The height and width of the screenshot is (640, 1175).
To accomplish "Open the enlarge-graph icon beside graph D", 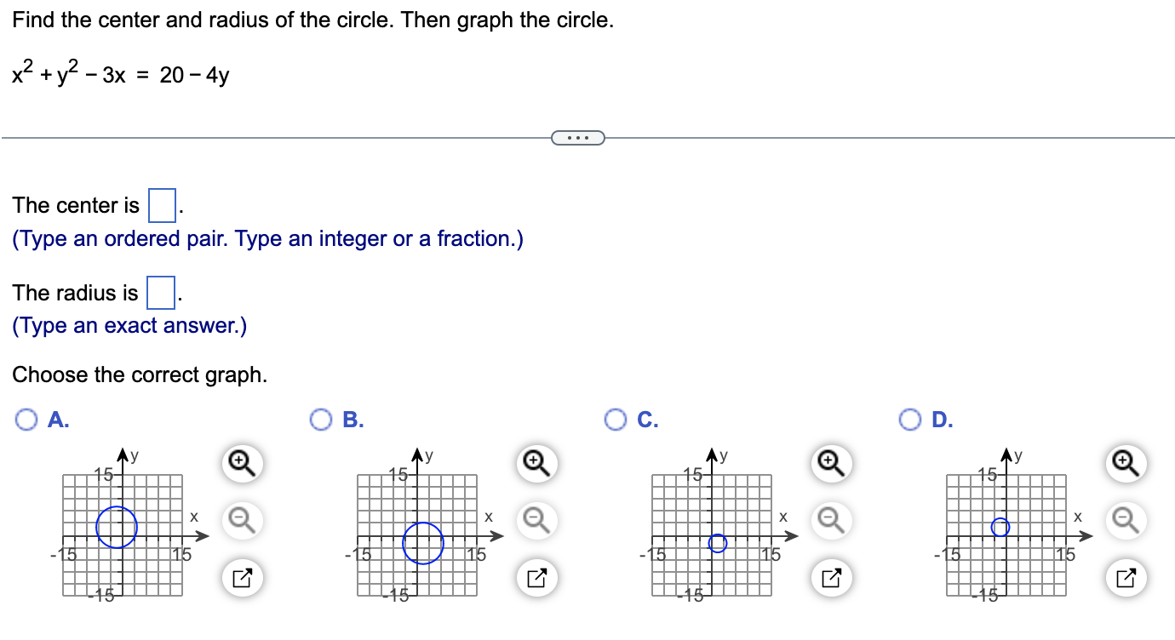I will click(1124, 578).
